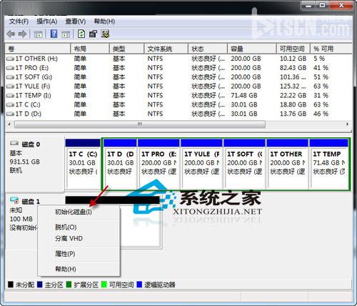Select the drive icon of 1T YULE (F:)

coord(10,87)
